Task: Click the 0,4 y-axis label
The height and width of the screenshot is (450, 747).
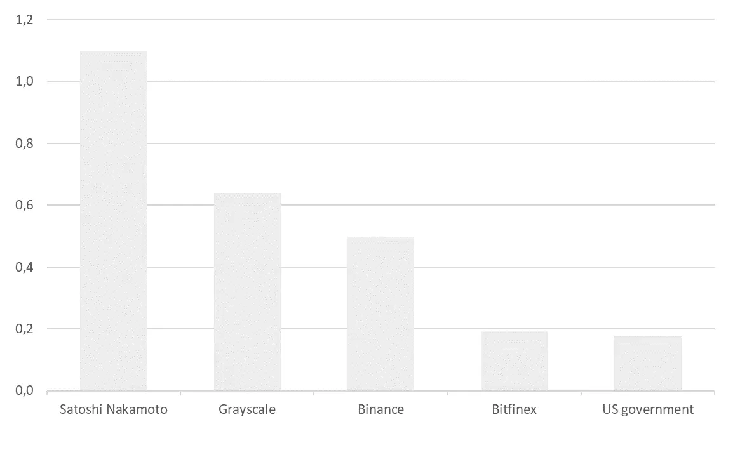Action: pos(24,267)
